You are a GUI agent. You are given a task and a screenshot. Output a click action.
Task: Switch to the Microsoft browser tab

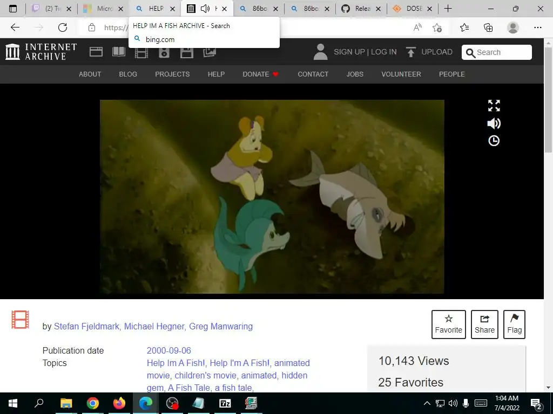(x=103, y=9)
